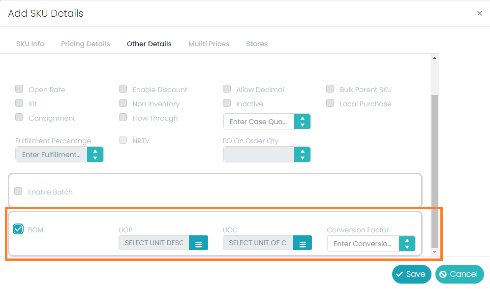Click scrollbar down arrow
Image resolution: width=490 pixels, height=289 pixels.
[x=434, y=252]
